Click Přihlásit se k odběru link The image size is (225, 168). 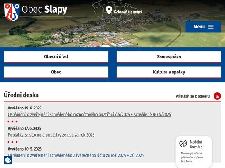click(x=192, y=96)
